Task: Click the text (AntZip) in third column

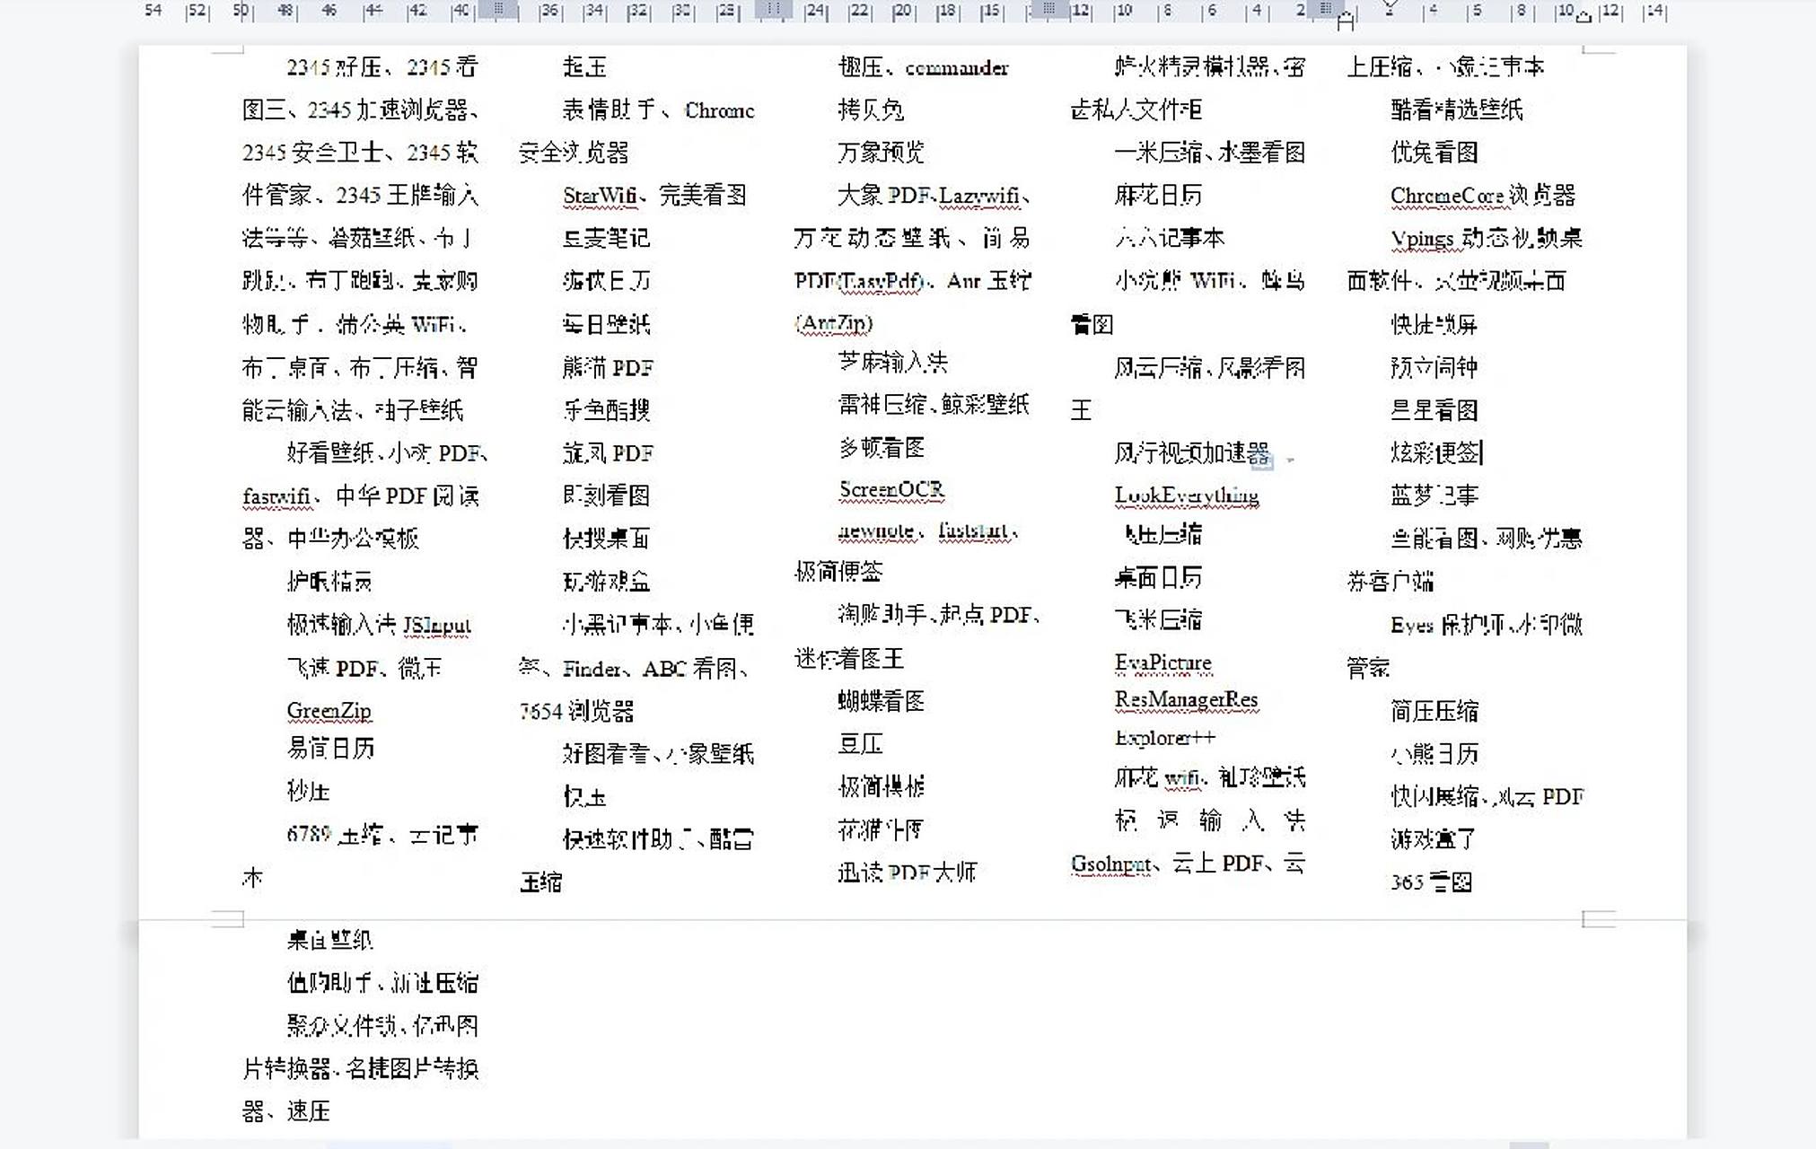Action: tap(834, 323)
